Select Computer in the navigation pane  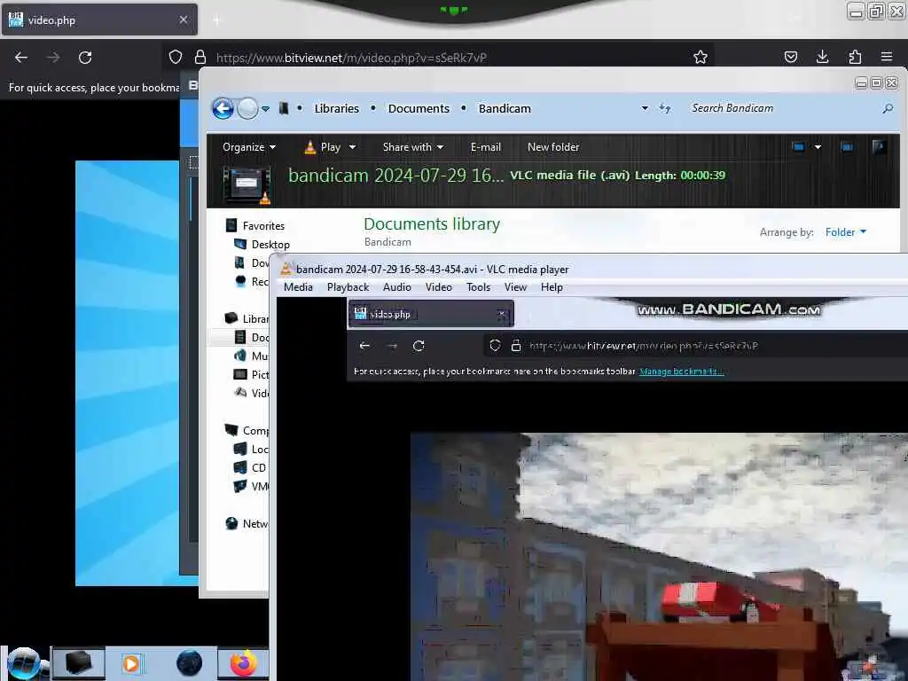coord(247,430)
